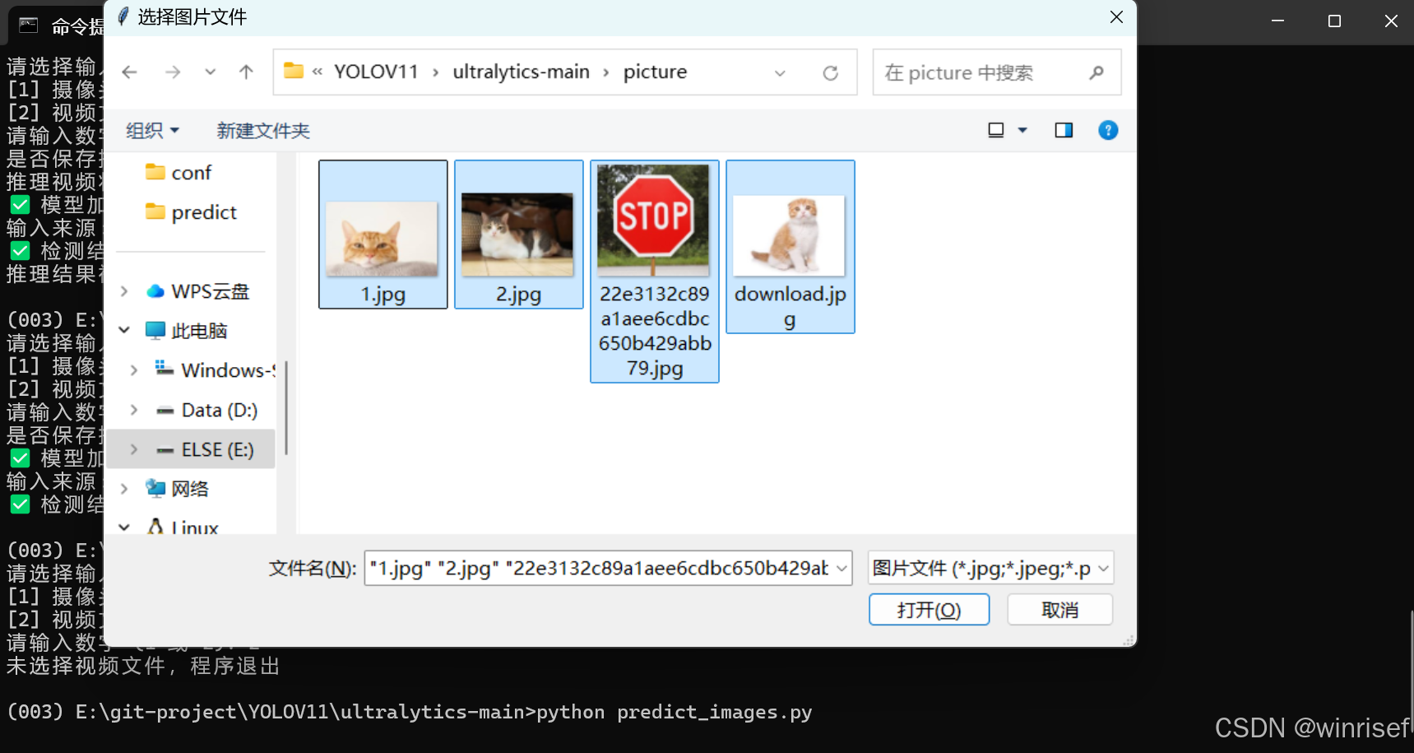Refresh the picture folder

pos(831,73)
